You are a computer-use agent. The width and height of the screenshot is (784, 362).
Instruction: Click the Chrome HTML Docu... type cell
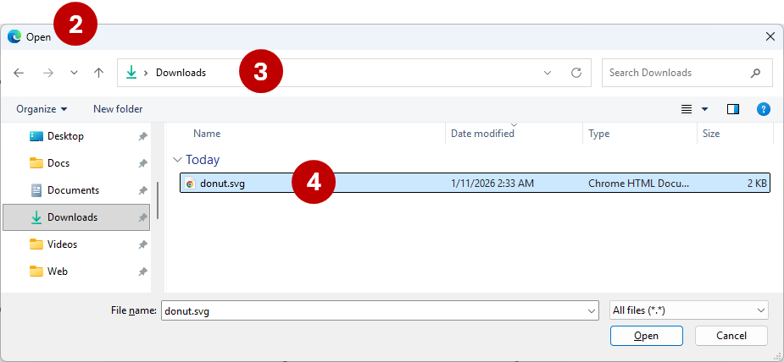tap(638, 184)
